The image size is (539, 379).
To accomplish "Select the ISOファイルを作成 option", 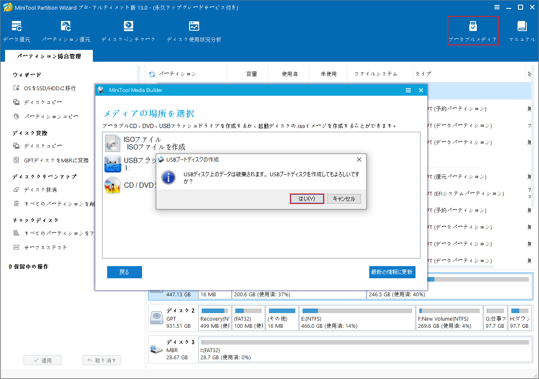I will [139, 143].
